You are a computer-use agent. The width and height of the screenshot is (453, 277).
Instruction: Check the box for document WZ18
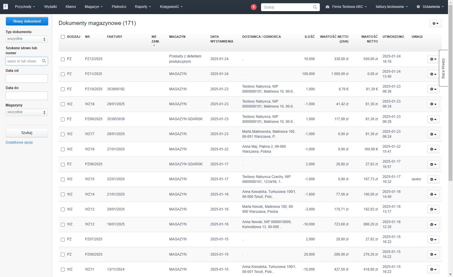point(63,104)
